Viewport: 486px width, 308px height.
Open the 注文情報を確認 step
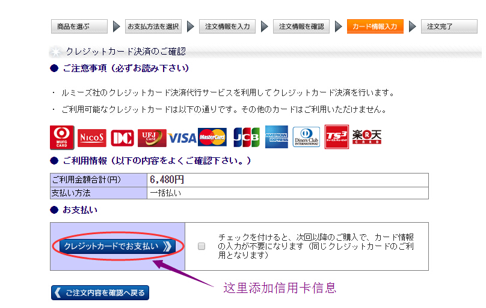pyautogui.click(x=301, y=26)
